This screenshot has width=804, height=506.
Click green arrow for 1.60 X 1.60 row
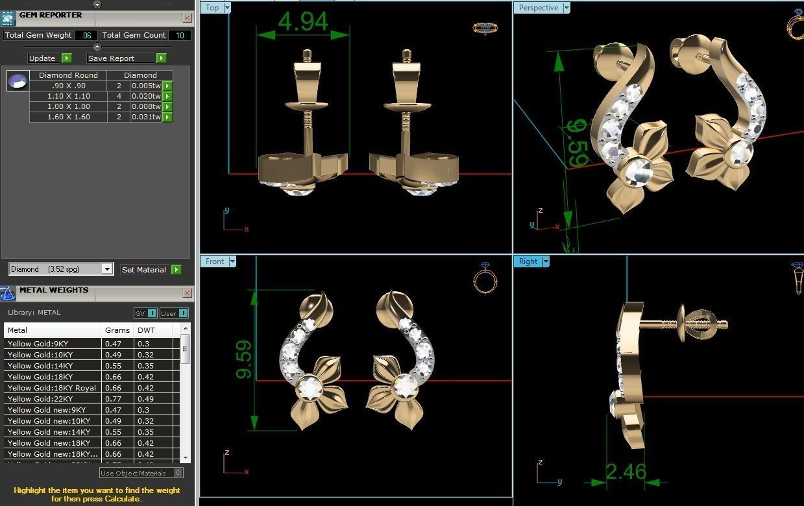click(x=167, y=117)
